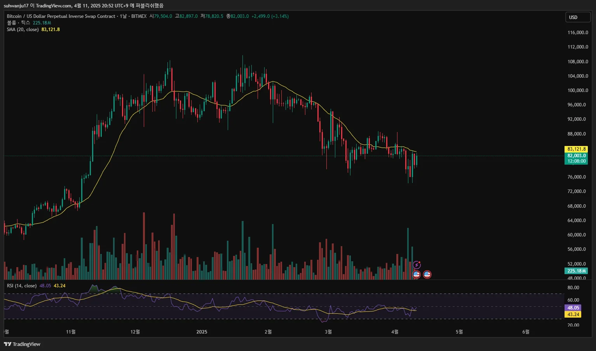The height and width of the screenshot is (351, 596).
Task: Click the purple 48.05 RSI axis label
Action: click(x=573, y=308)
